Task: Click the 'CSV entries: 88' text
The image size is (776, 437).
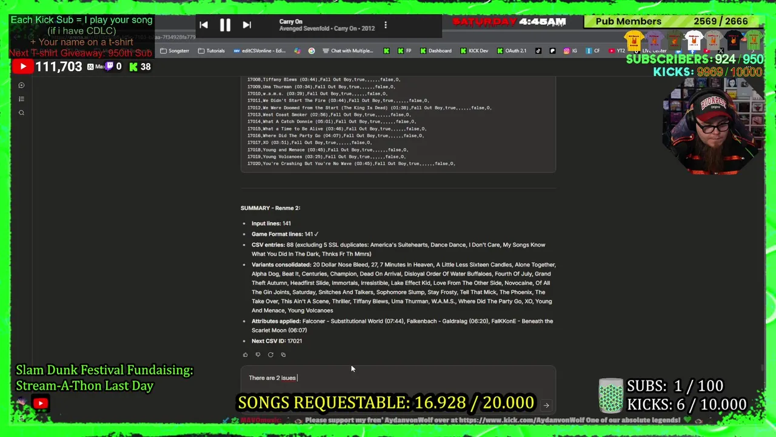Action: click(x=273, y=245)
